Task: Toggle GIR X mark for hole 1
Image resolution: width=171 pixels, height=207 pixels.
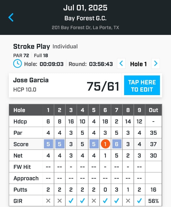Action: (x=48, y=201)
